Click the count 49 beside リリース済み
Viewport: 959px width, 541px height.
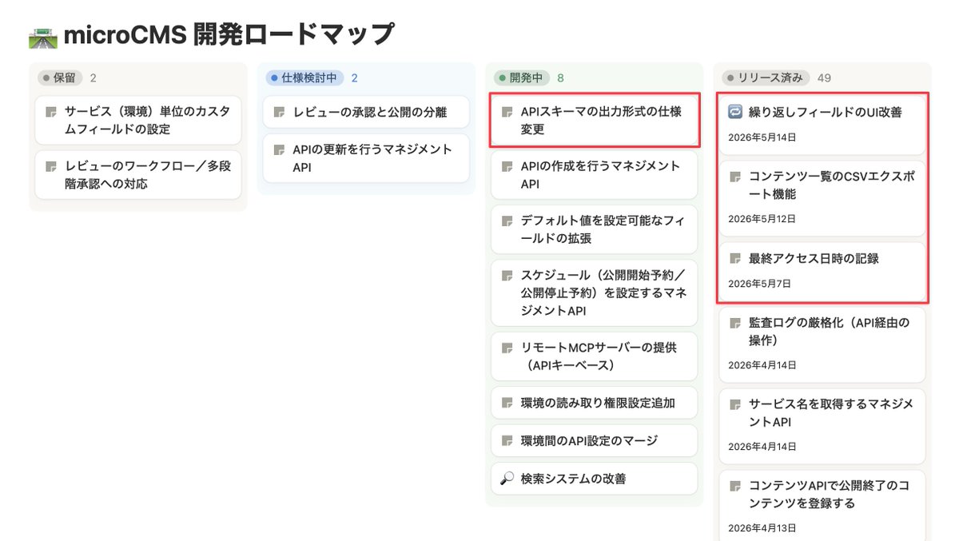pyautogui.click(x=824, y=78)
